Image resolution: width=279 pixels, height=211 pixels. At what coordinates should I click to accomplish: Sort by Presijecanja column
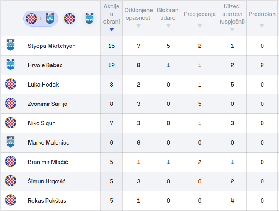200,18
